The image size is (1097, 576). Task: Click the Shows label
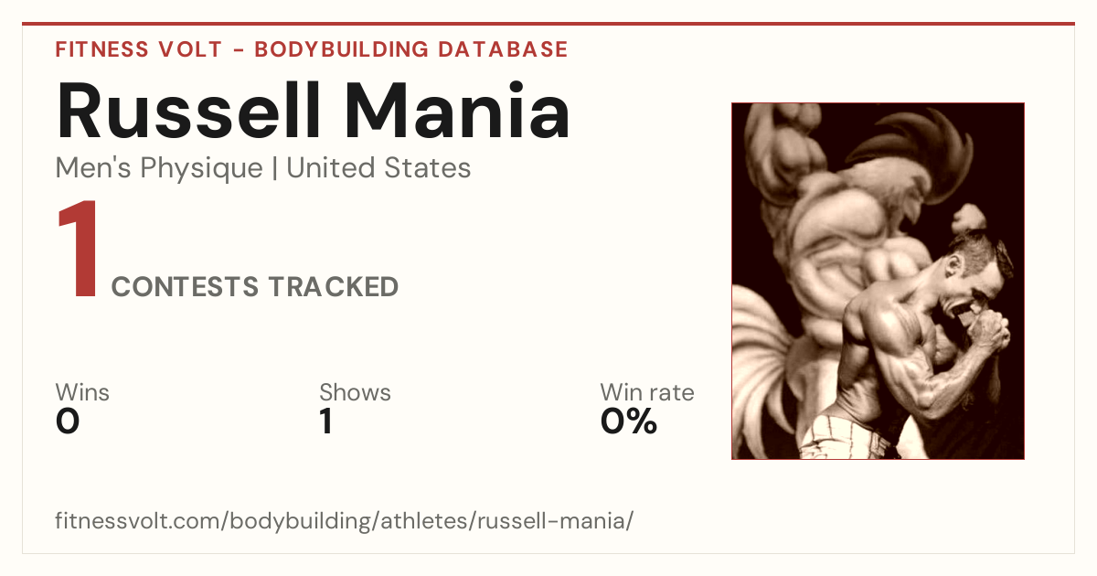pyautogui.click(x=355, y=393)
